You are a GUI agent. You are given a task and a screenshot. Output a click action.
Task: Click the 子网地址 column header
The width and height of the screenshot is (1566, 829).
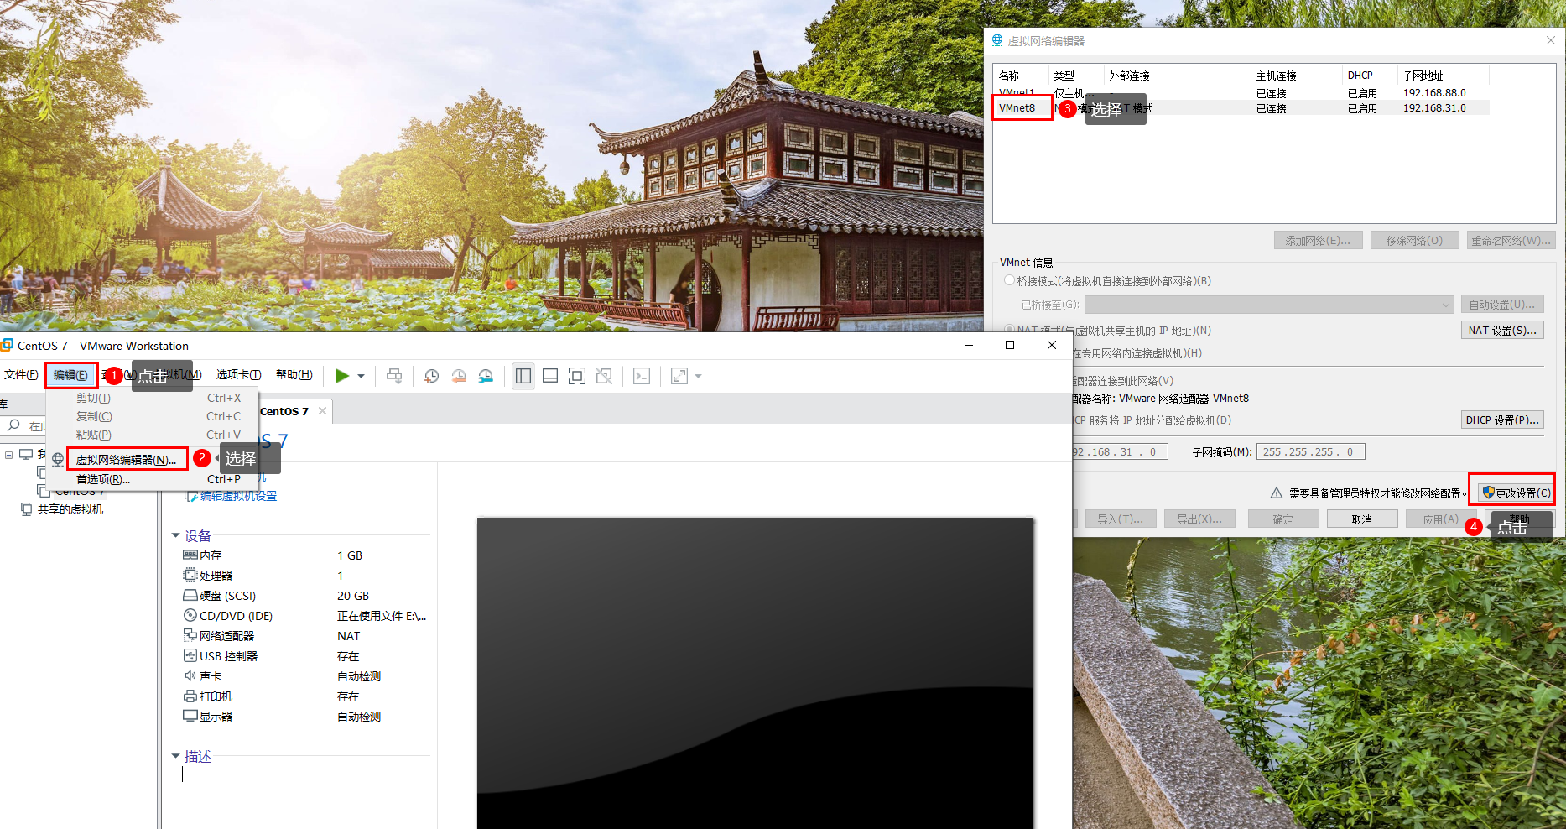point(1443,76)
